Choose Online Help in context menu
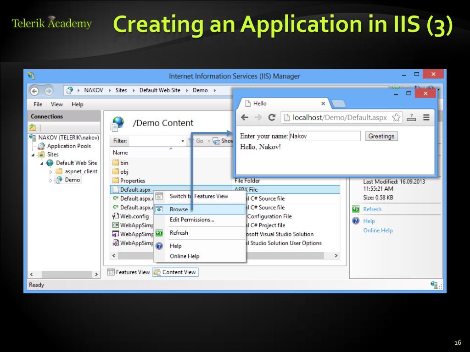Screen dimensions: 470x352 pos(200,256)
